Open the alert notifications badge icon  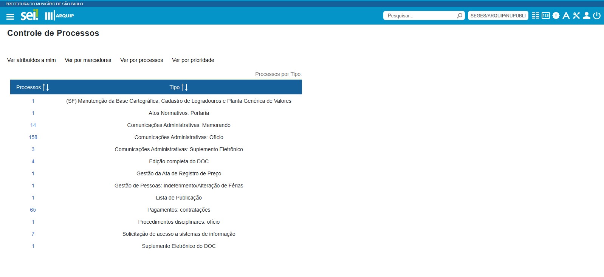click(556, 15)
